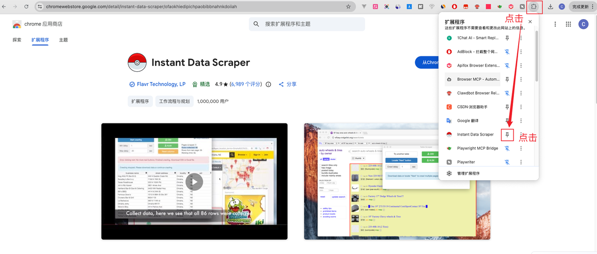Switch to the 探索 tab
The height and width of the screenshot is (254, 597).
17,40
